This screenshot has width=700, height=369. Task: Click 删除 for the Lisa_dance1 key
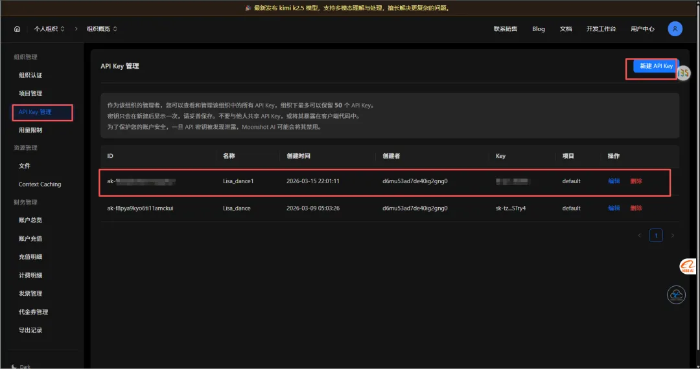click(x=636, y=181)
